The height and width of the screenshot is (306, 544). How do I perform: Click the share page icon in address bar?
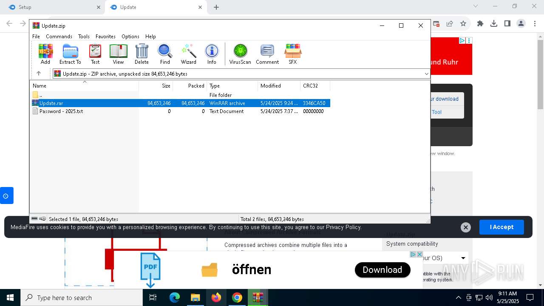(x=450, y=24)
